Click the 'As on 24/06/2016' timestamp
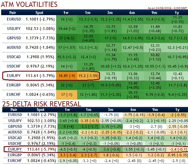Viewport: 188px width, 164px height. [x=167, y=8]
